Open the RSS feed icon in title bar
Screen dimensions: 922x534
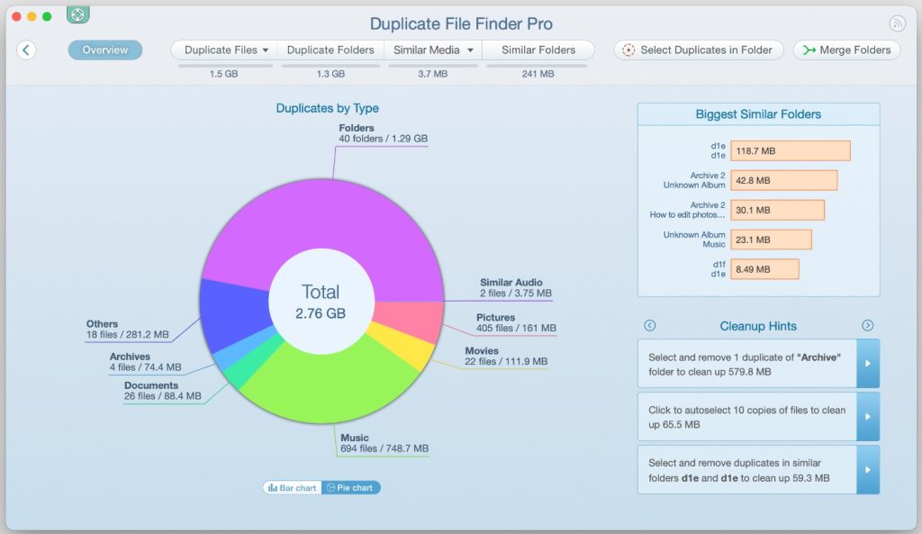pyautogui.click(x=897, y=23)
